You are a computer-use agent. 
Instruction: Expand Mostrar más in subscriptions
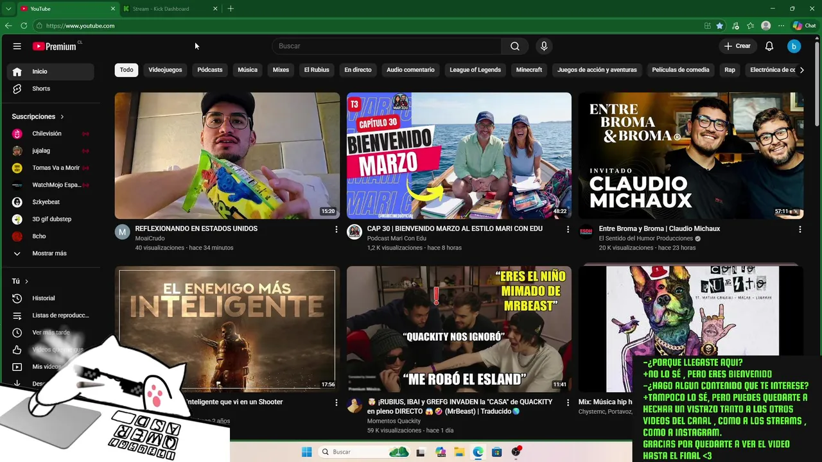50,253
